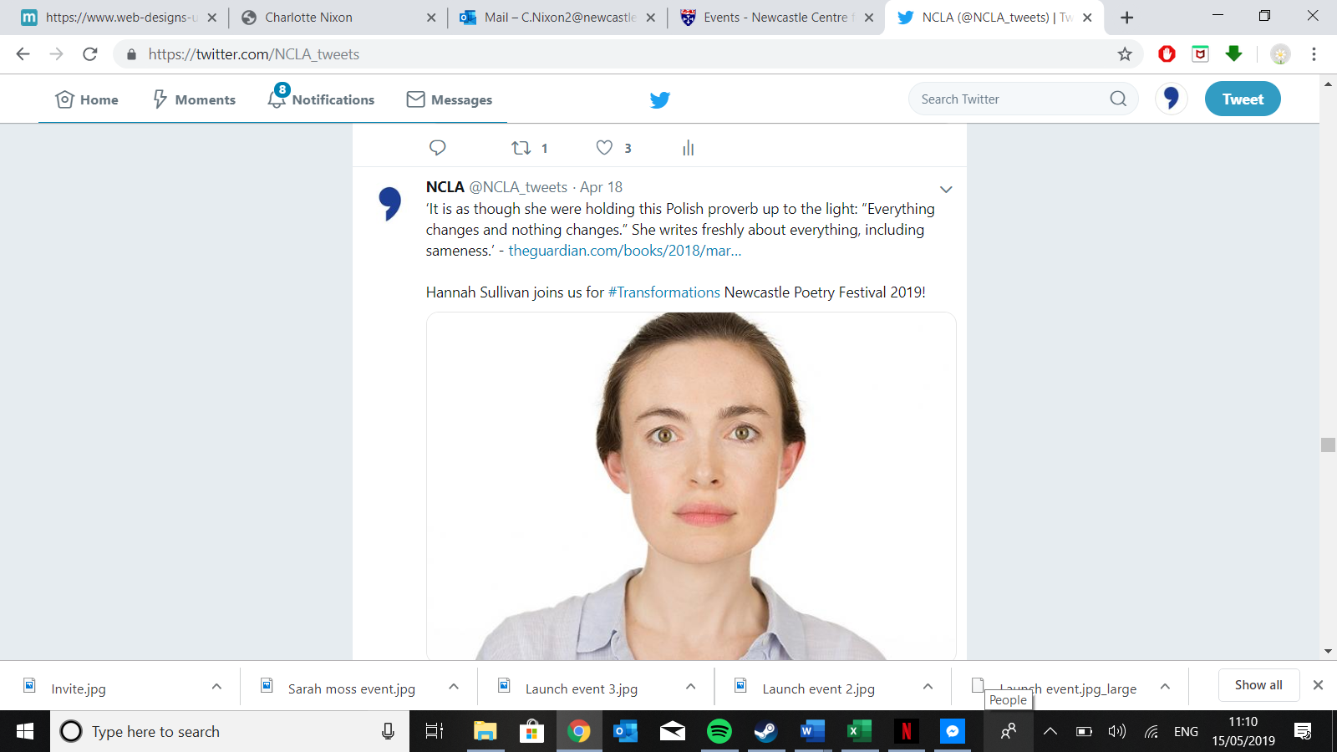1337x752 pixels.
Task: Click the Twitter bird logo in navbar
Action: [x=660, y=99]
